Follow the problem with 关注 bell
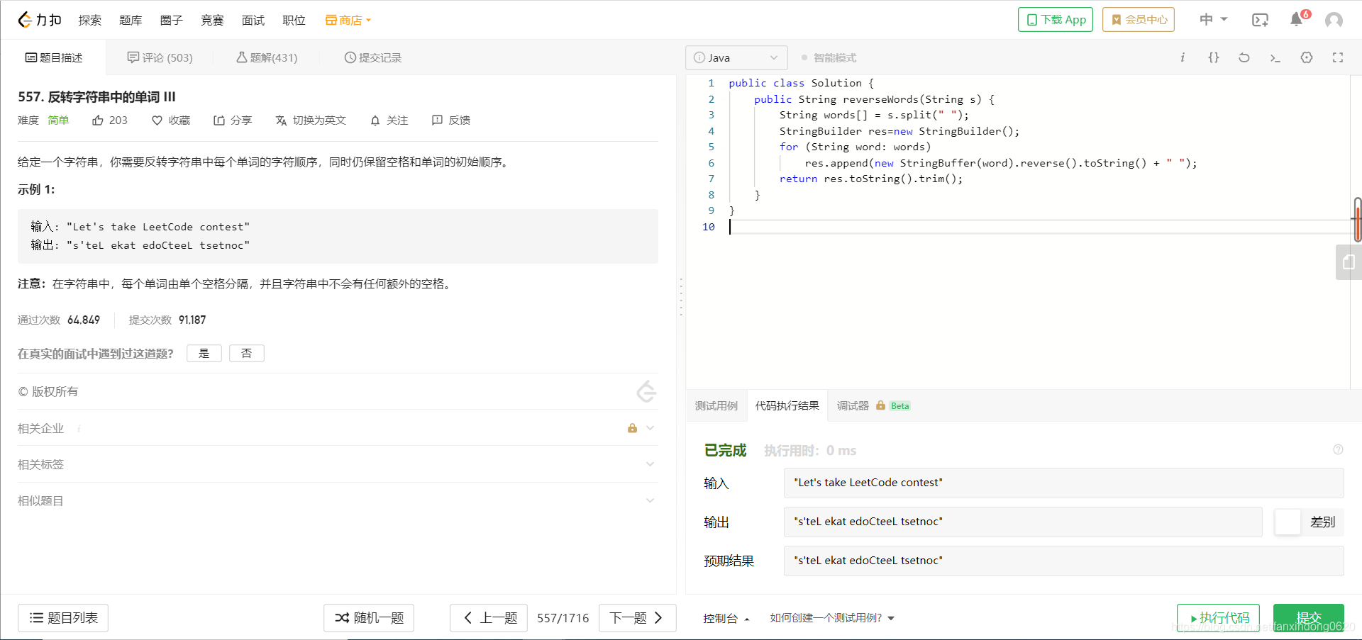This screenshot has height=640, width=1362. click(389, 120)
